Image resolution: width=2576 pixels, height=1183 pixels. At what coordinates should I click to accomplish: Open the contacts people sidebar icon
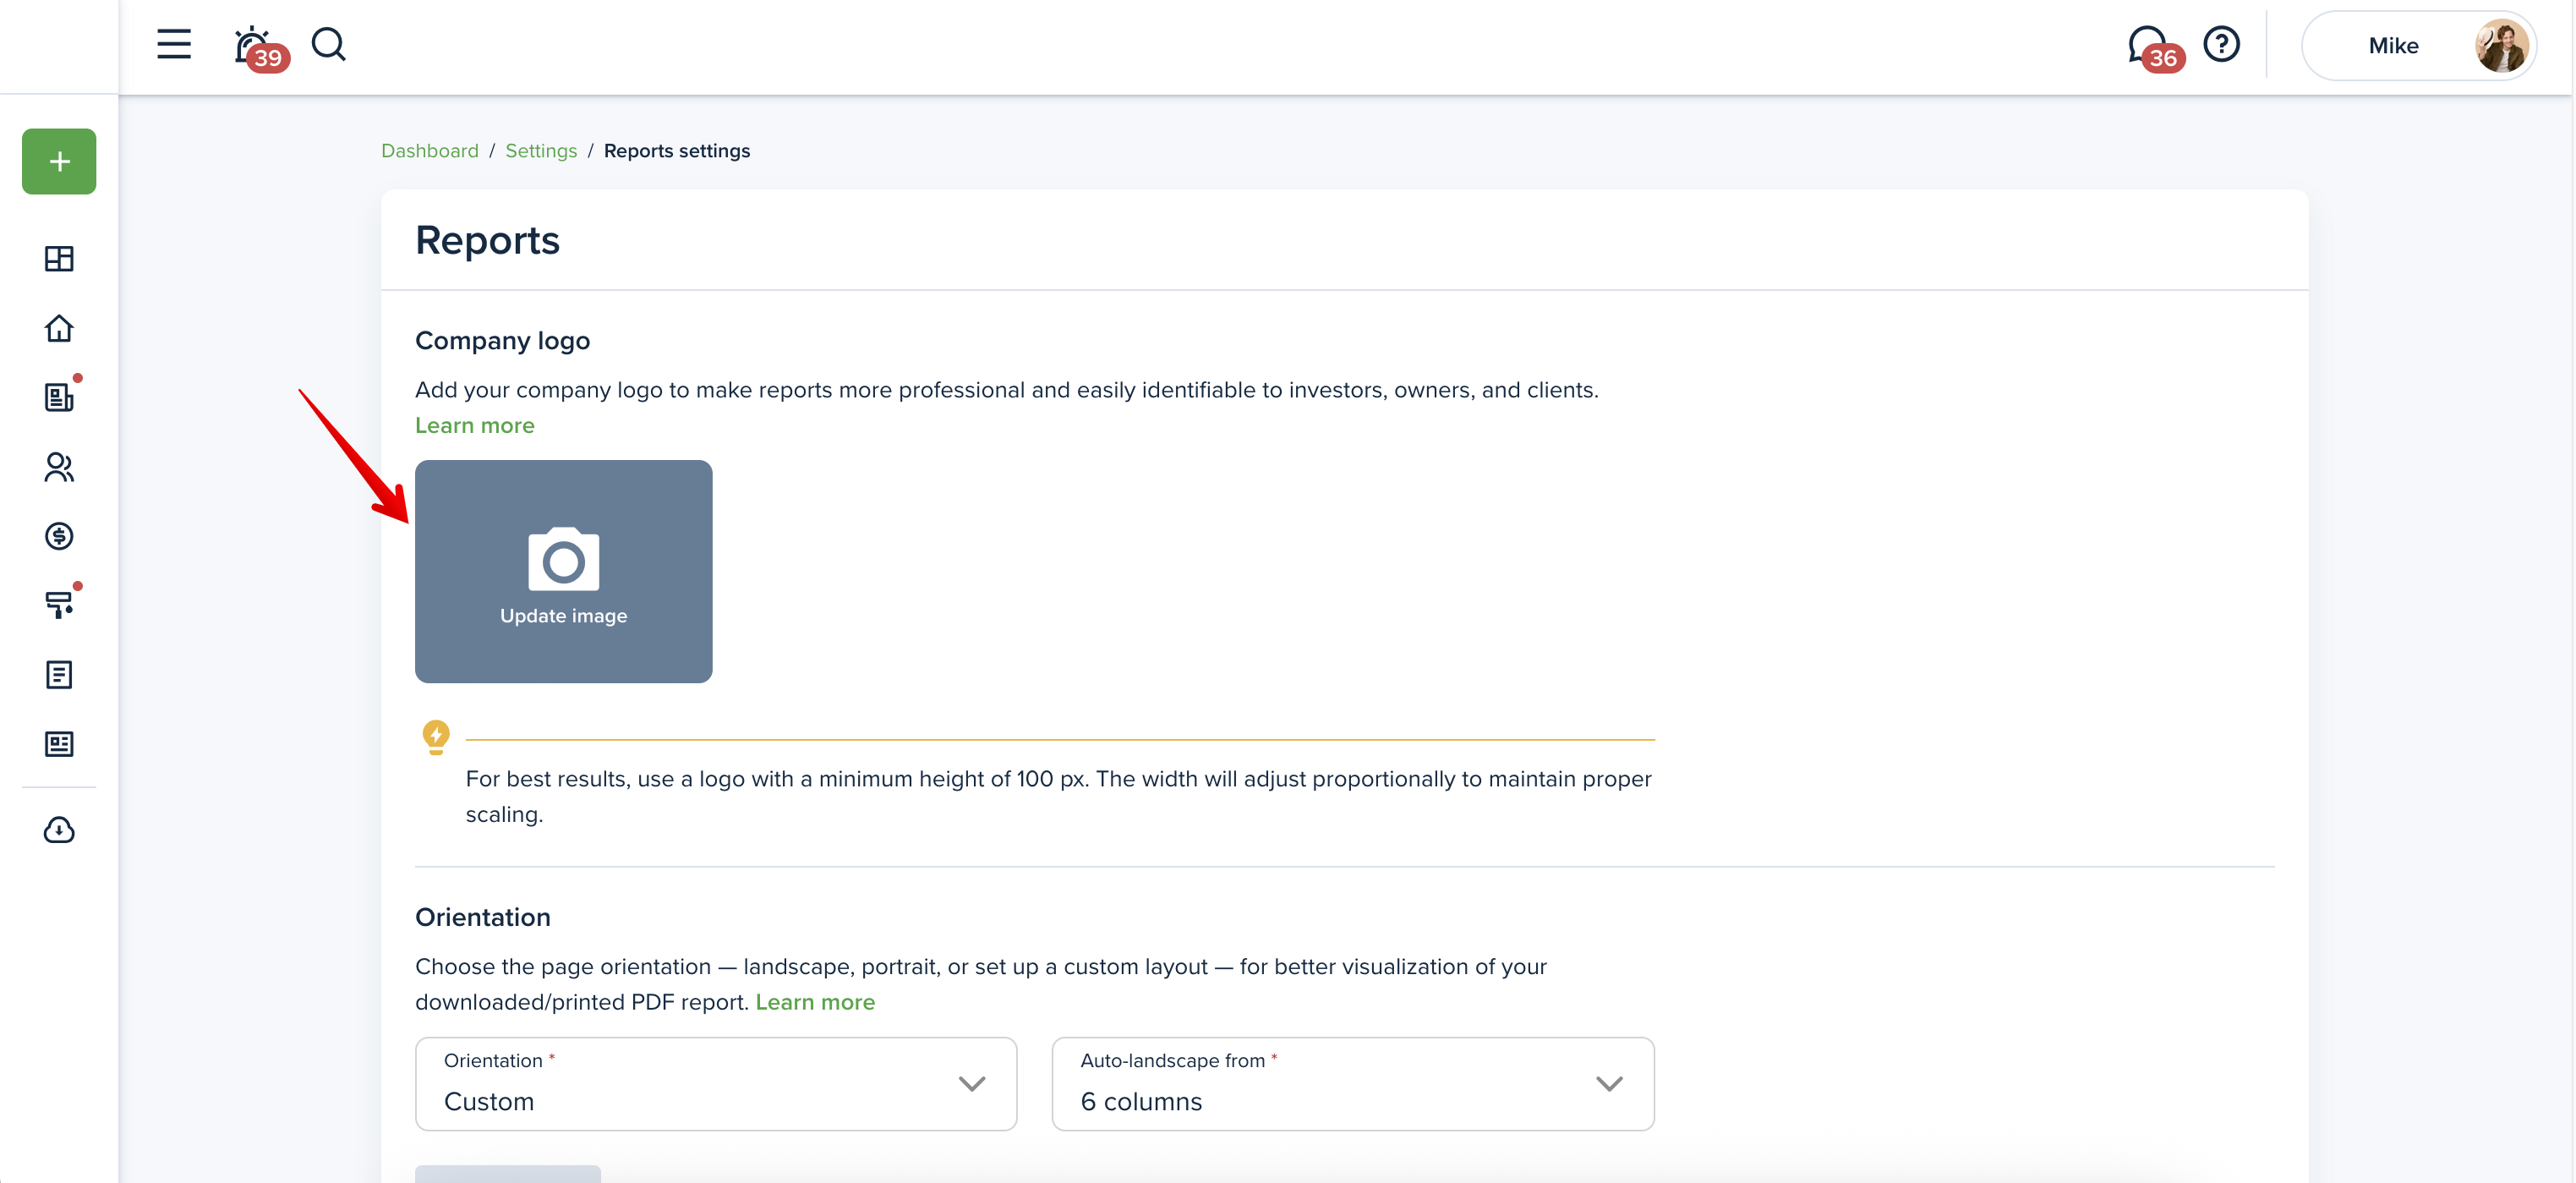[59, 467]
